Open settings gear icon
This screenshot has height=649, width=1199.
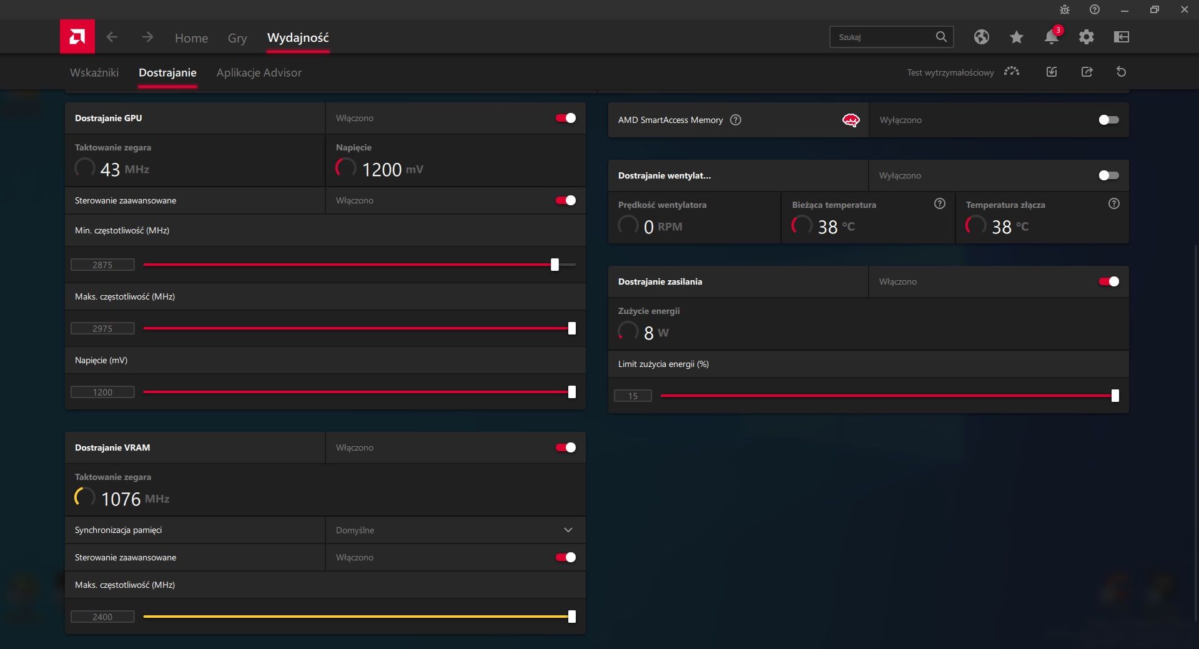1087,37
